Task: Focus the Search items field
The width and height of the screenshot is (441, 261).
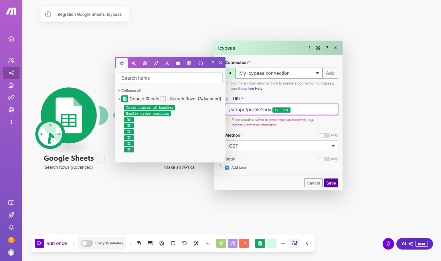Action: 170,78
